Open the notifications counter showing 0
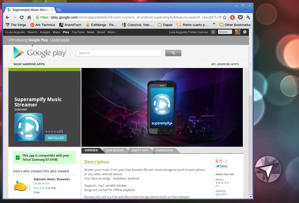 [x=213, y=32]
